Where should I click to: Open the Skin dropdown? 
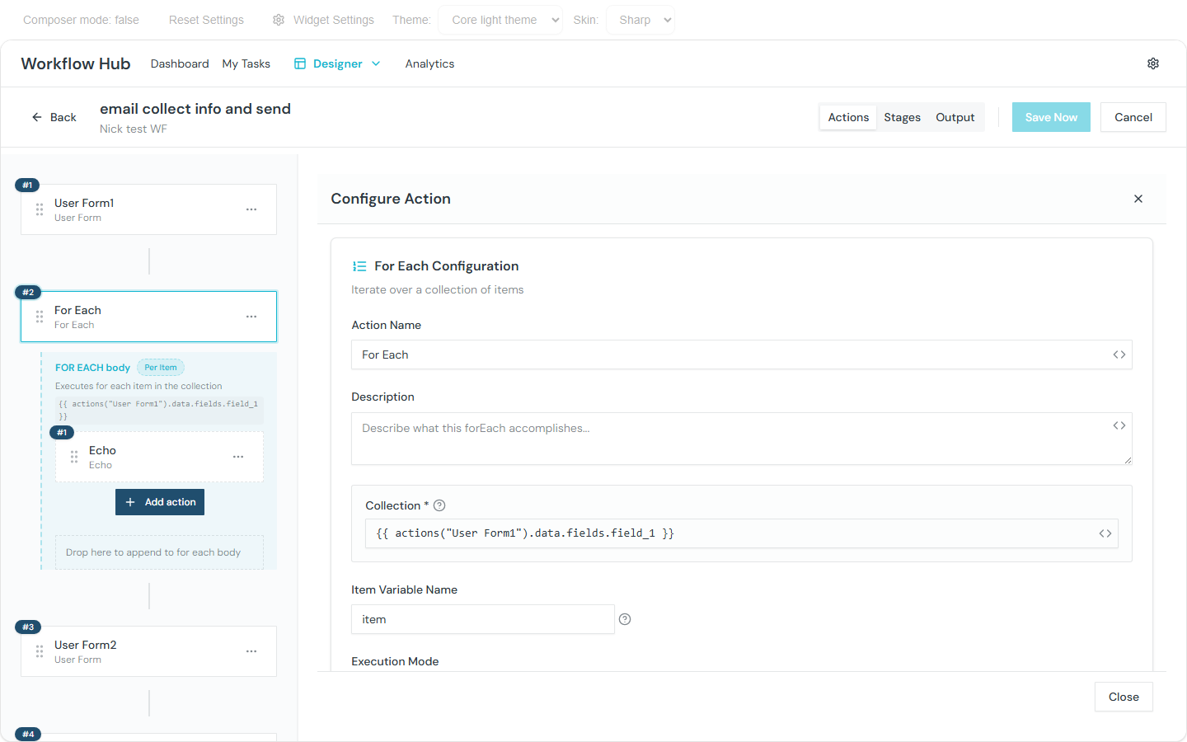(x=640, y=20)
